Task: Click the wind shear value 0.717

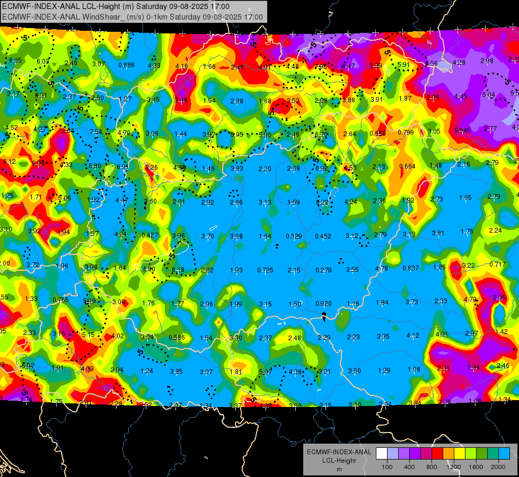Action: coord(497,264)
